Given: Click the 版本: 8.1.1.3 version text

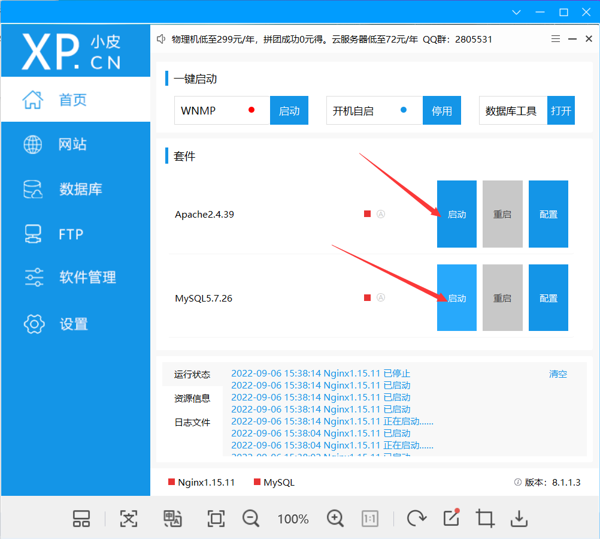Looking at the screenshot, I should [553, 482].
